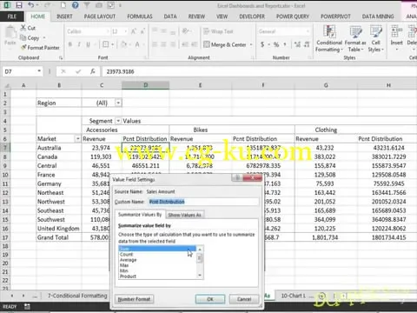Click the Paste clipboard icon
This screenshot has width=417, height=313.
point(10,32)
